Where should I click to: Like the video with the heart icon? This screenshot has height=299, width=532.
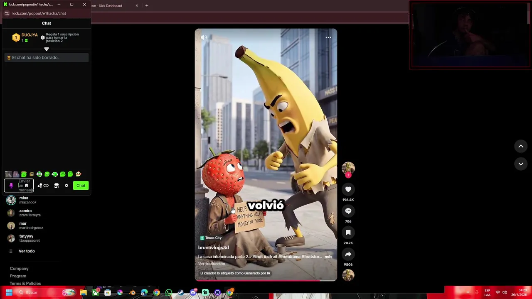coord(348,189)
